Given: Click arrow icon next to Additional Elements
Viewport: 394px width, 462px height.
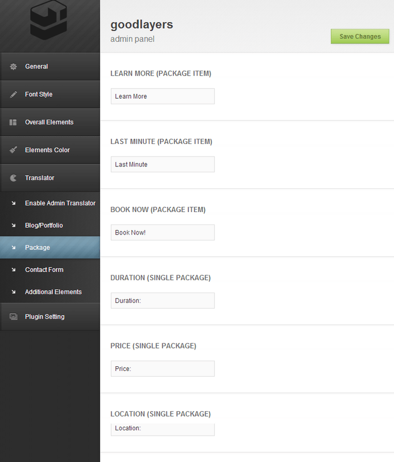Looking at the screenshot, I should coord(14,292).
